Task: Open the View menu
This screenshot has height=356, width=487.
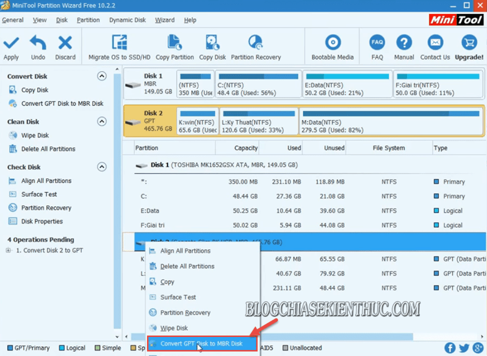Action: [x=40, y=20]
